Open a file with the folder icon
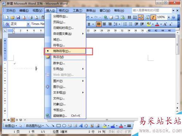The width and height of the screenshot is (182, 136). 12,17
